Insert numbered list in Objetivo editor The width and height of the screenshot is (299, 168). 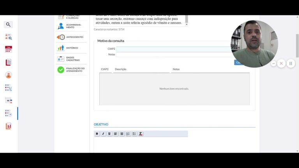tap(128, 134)
